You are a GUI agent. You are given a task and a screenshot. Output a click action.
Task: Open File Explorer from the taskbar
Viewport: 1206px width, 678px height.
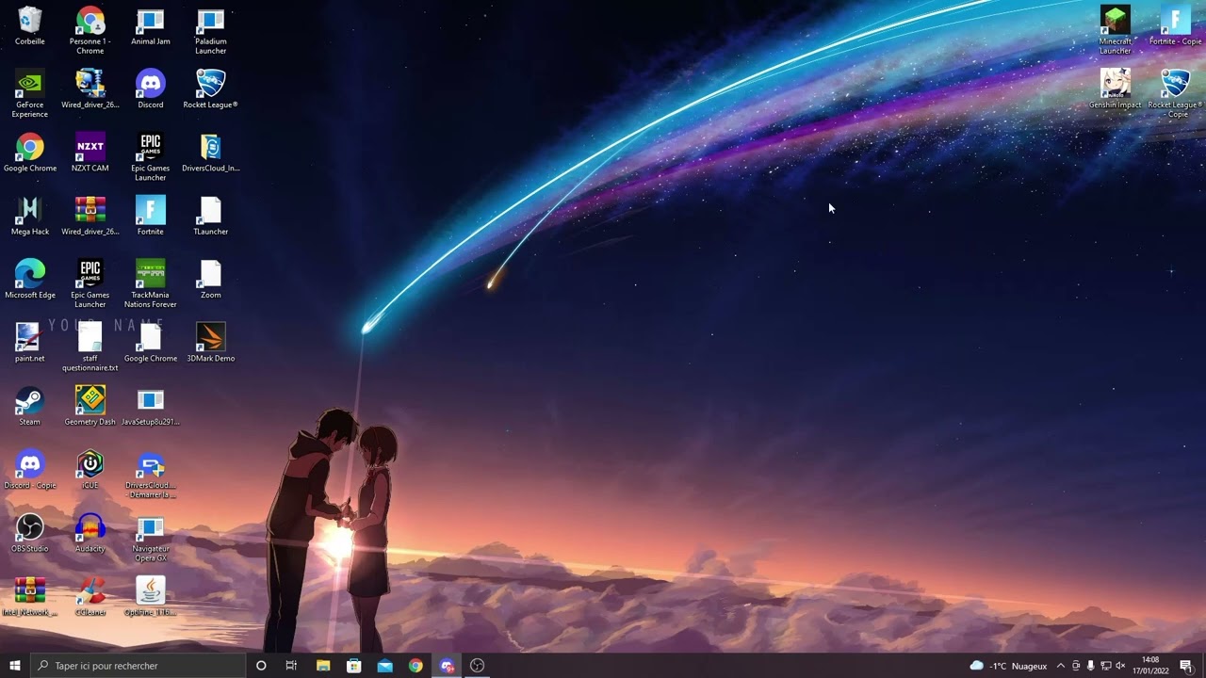coord(323,666)
